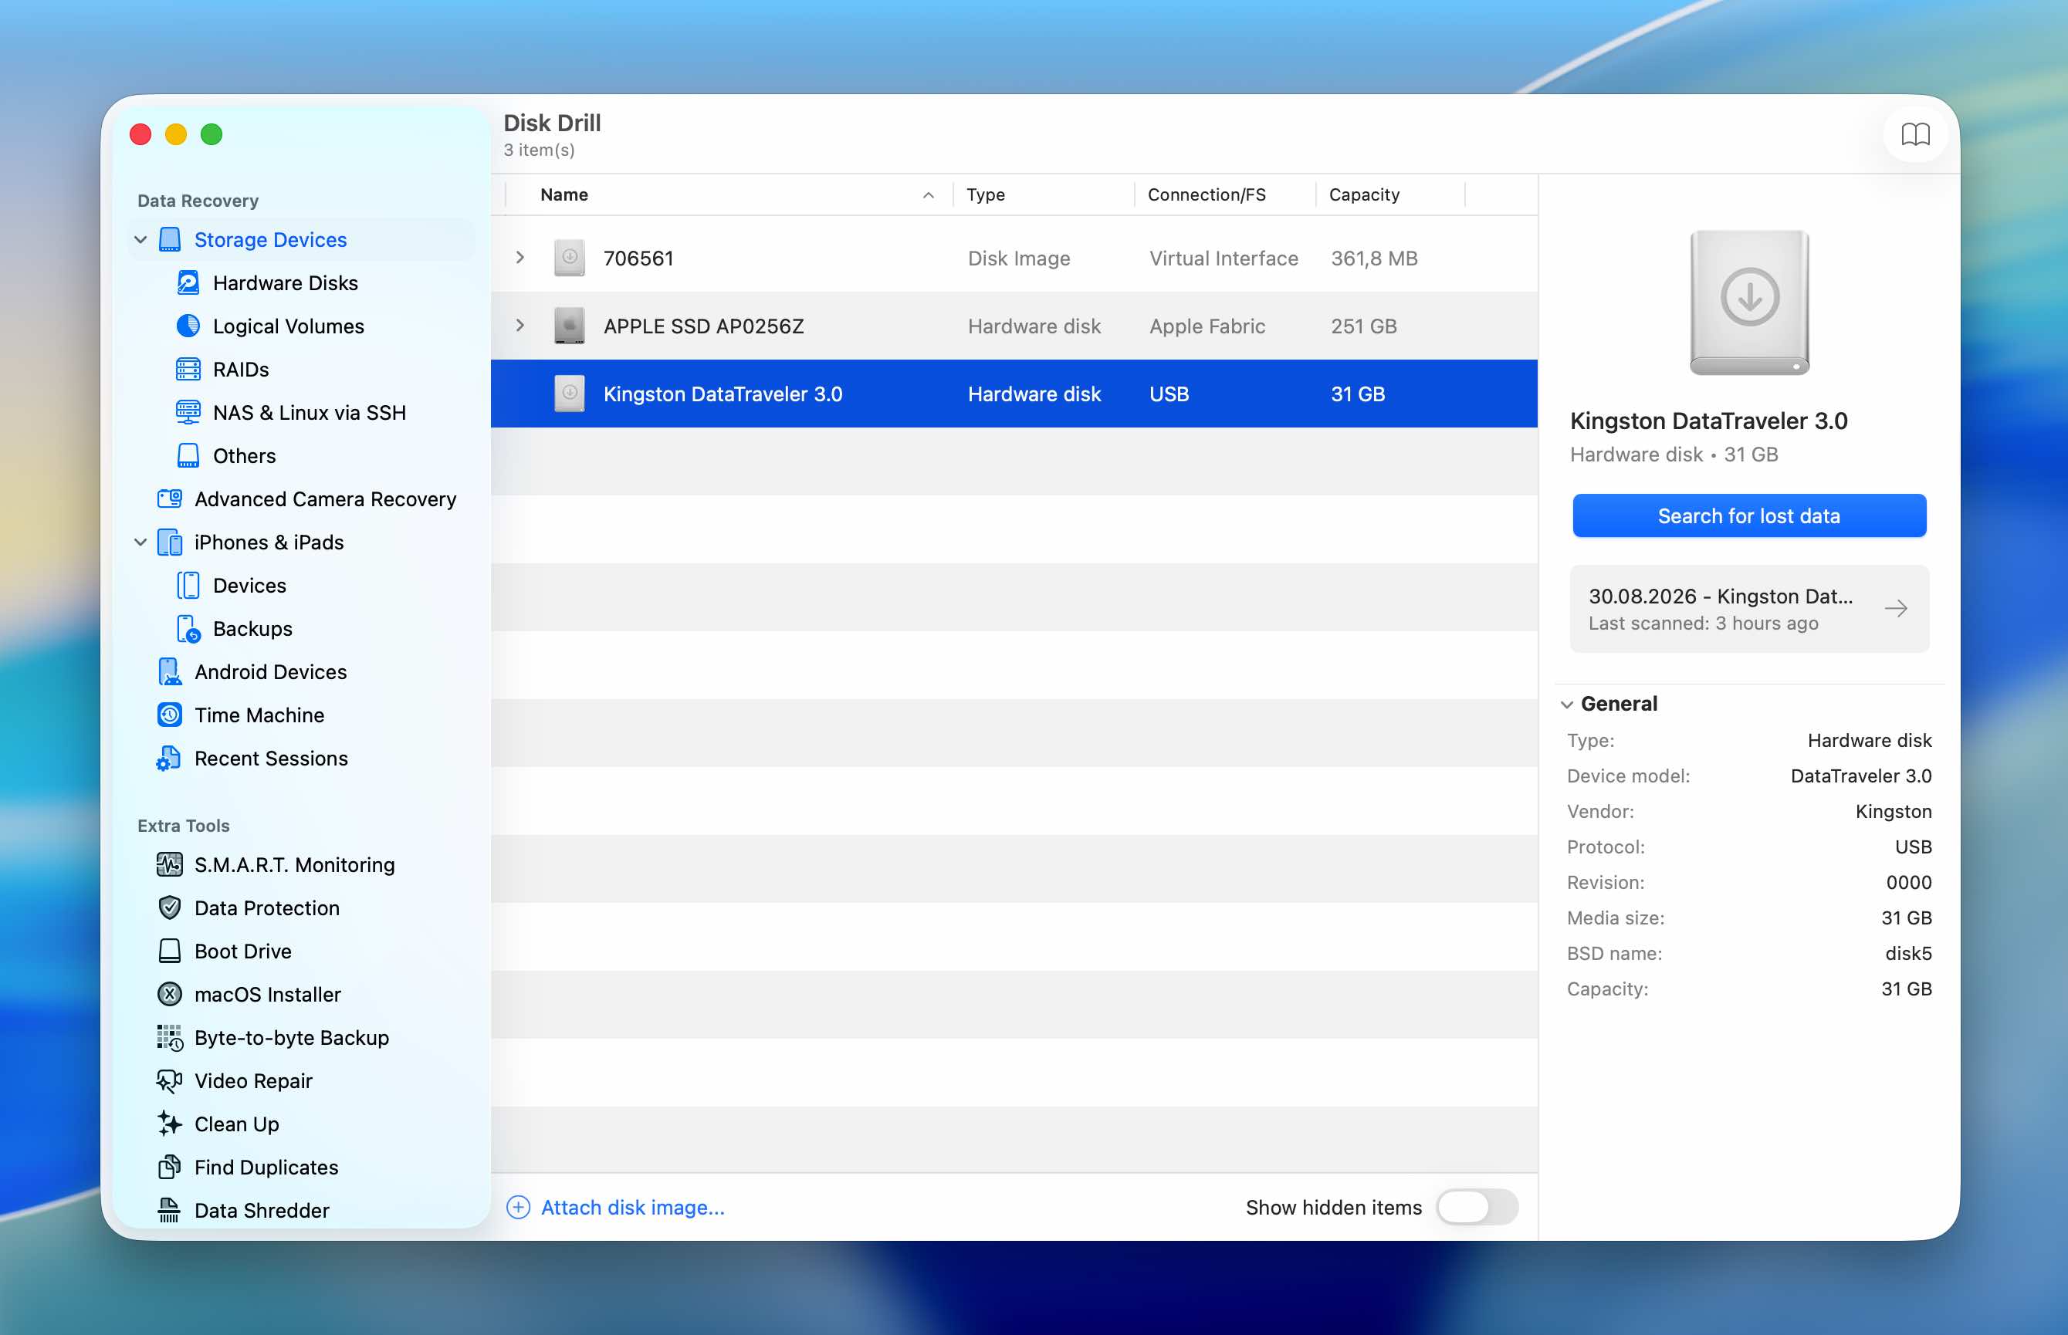The height and width of the screenshot is (1335, 2068).
Task: Expand the 706561 disk image row
Action: [520, 258]
